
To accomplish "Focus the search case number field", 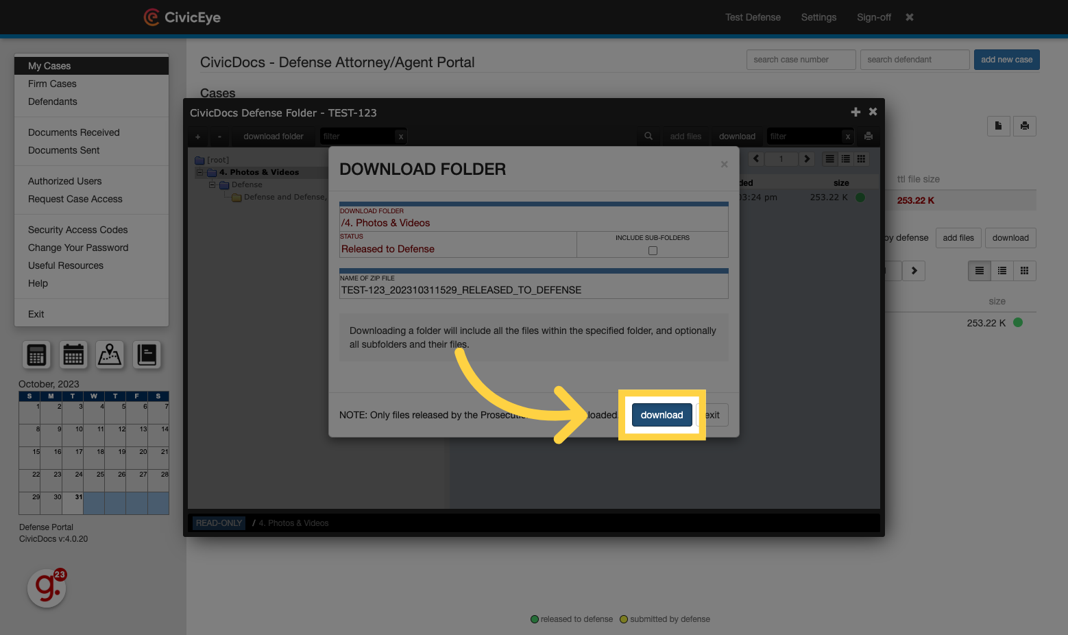I will click(x=801, y=60).
